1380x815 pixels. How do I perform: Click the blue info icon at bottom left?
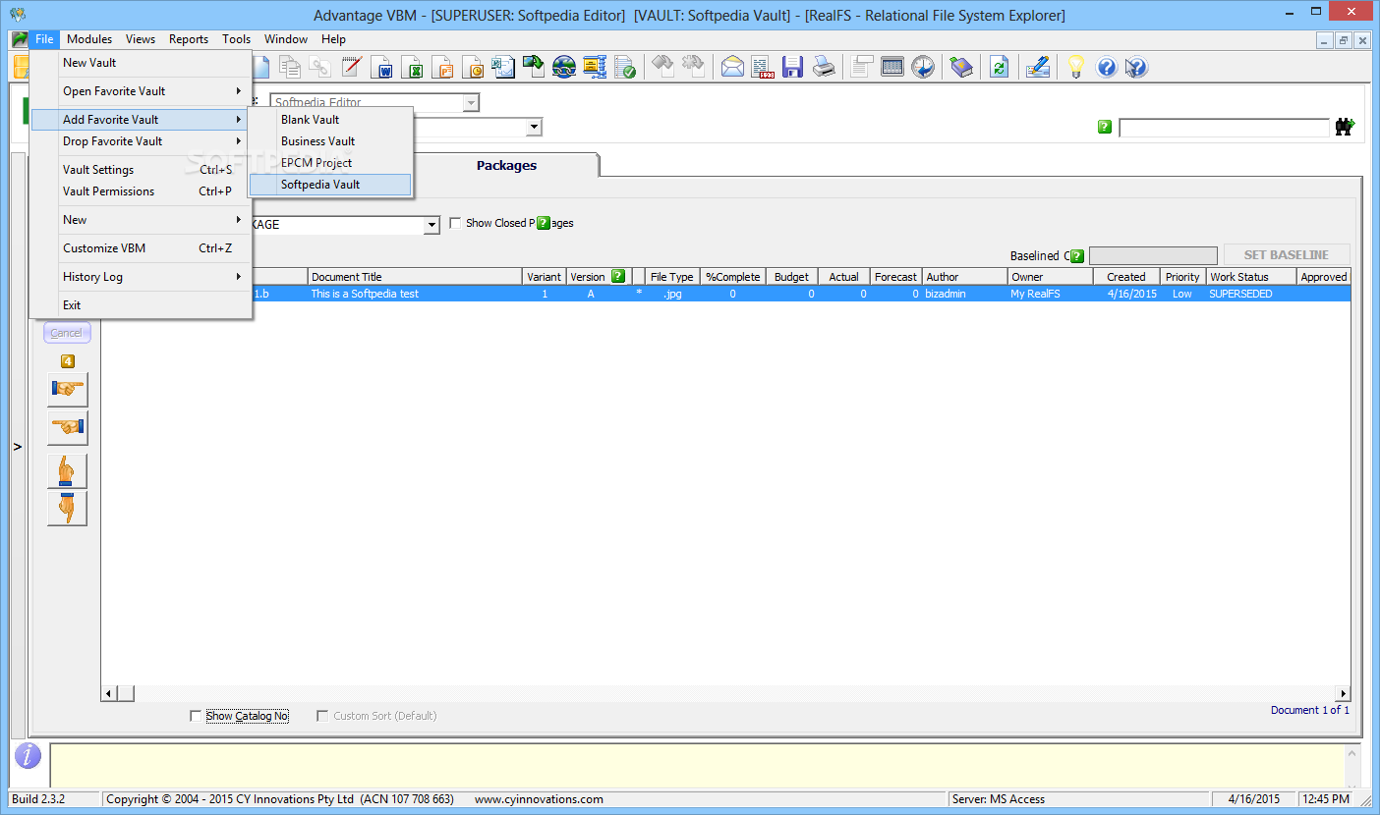pos(29,756)
